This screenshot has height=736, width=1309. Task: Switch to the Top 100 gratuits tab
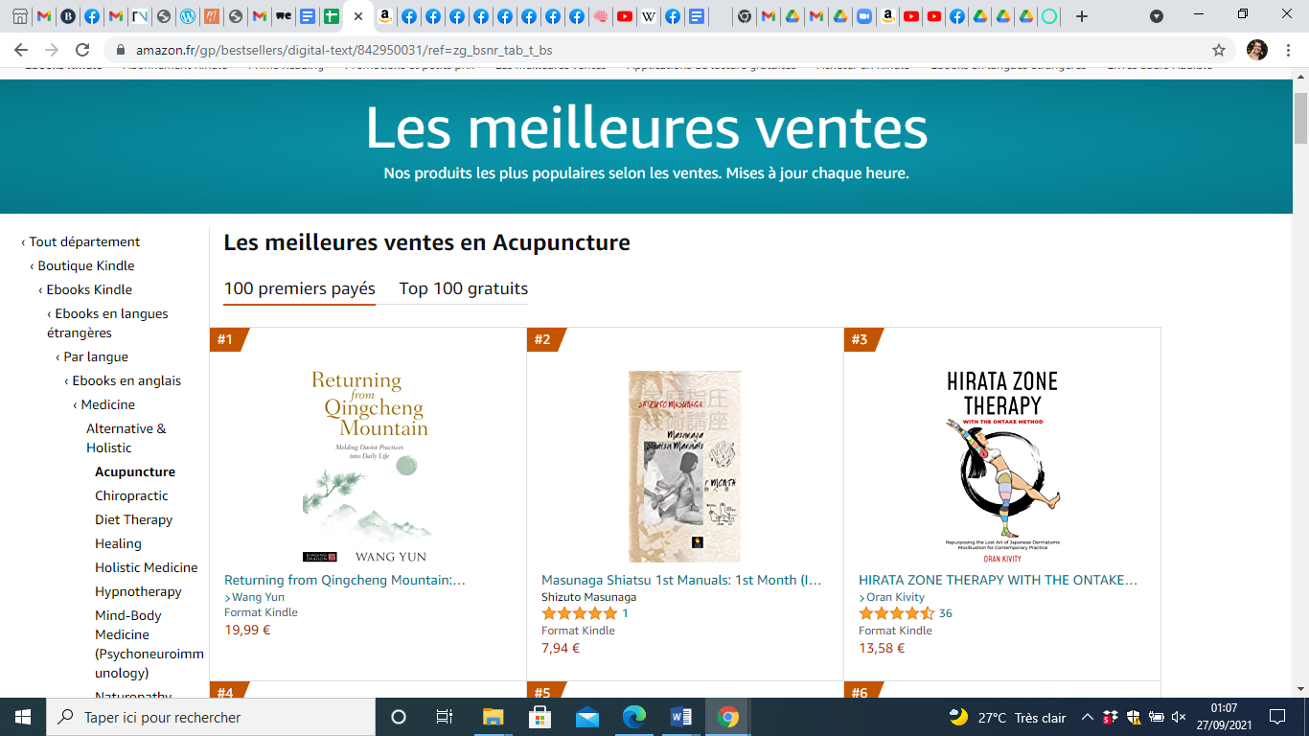(464, 288)
